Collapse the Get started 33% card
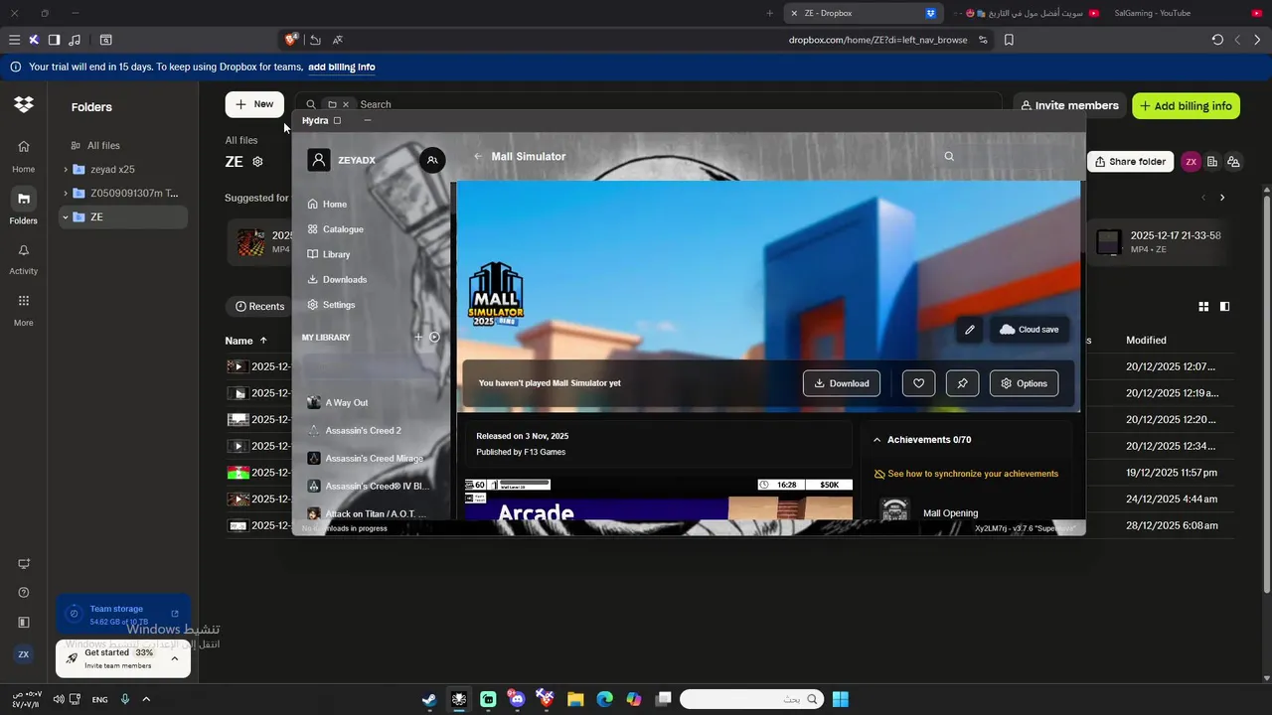Image resolution: width=1272 pixels, height=715 pixels. (175, 658)
